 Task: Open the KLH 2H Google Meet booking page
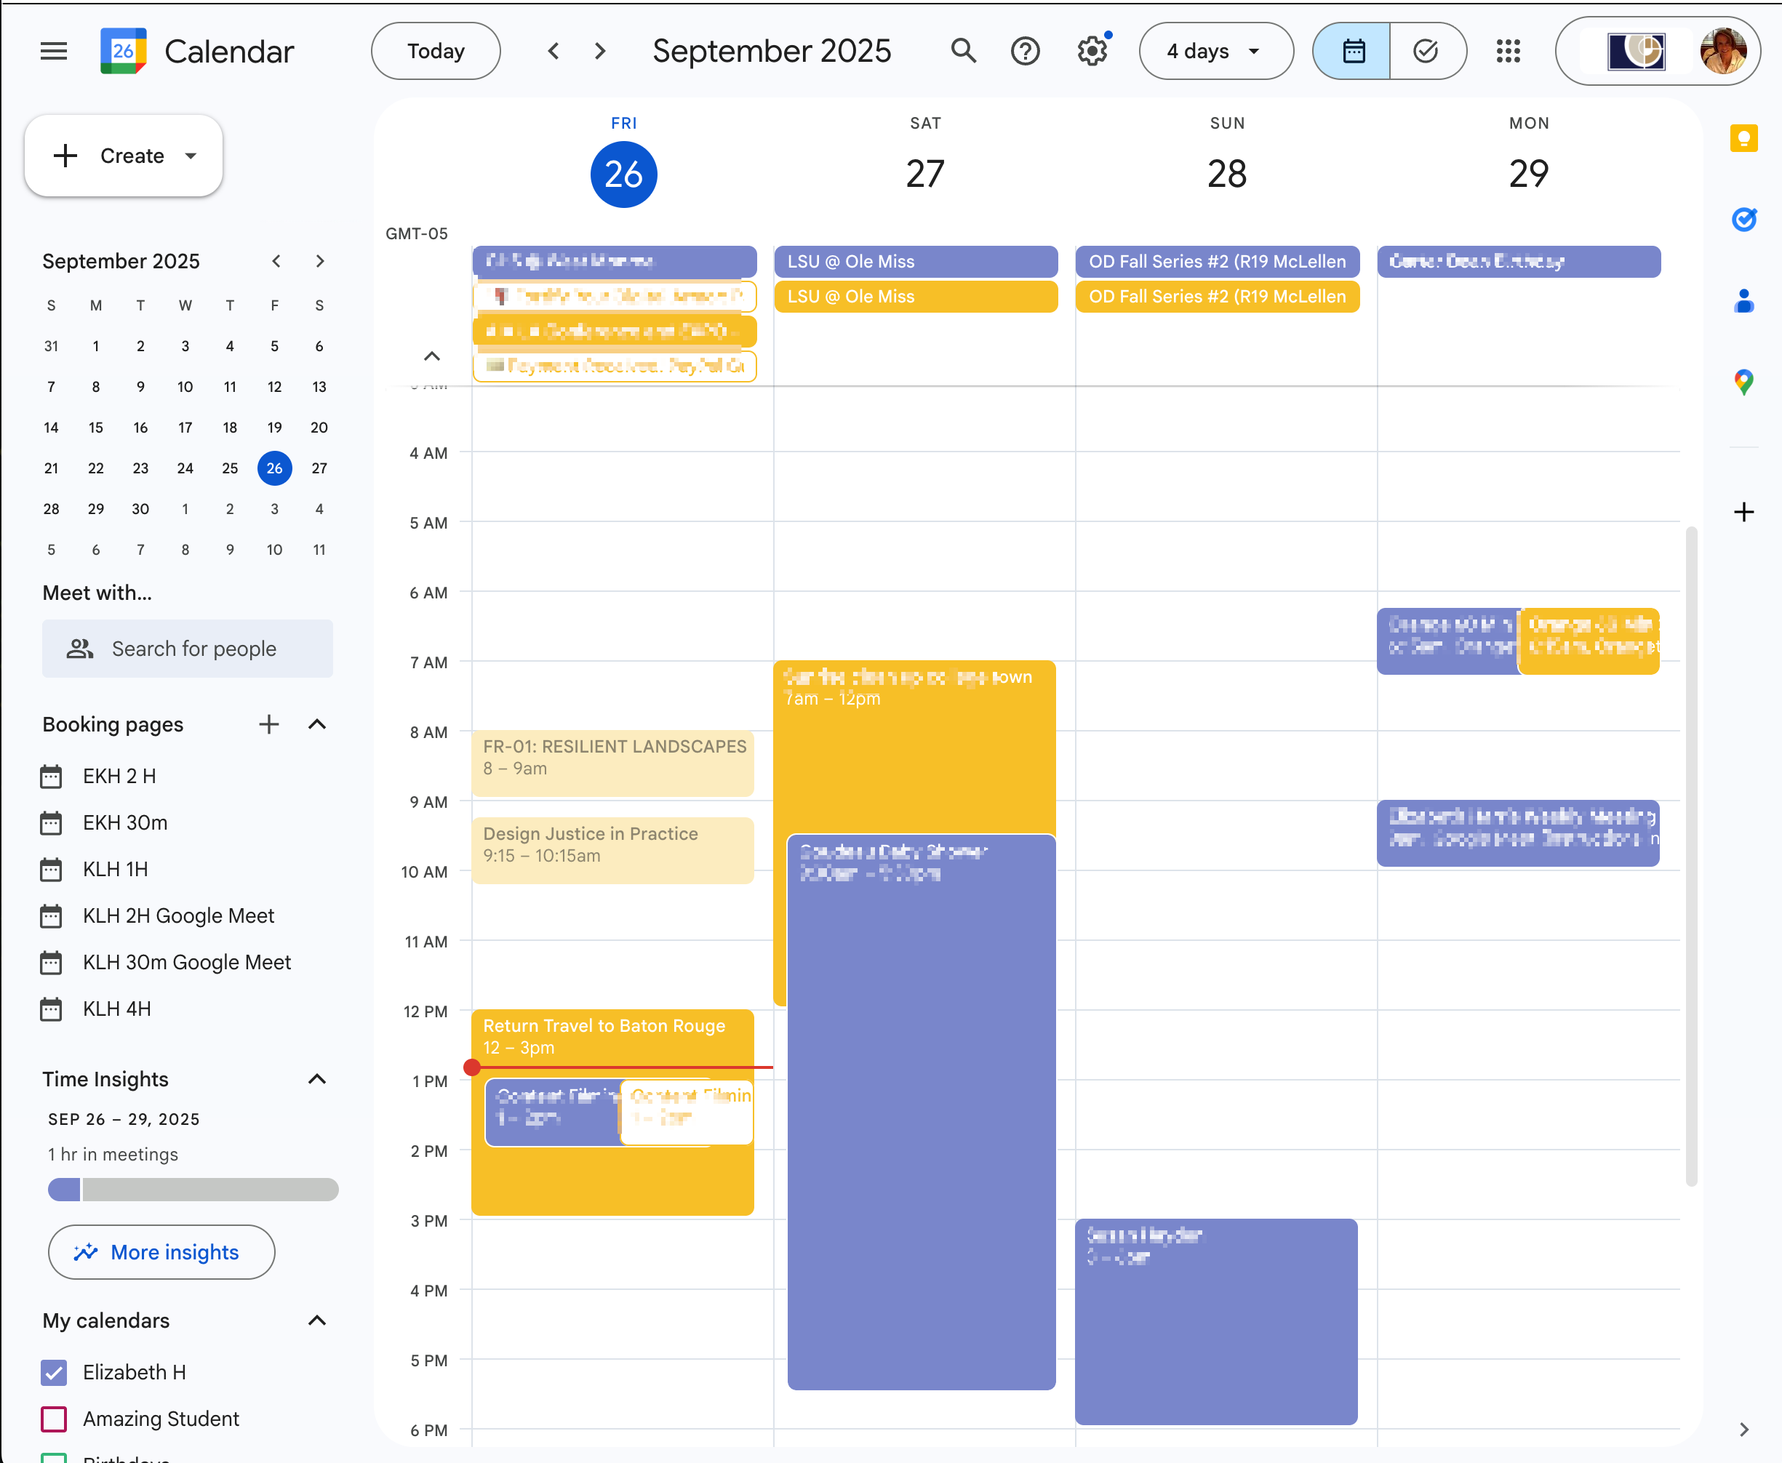click(178, 915)
